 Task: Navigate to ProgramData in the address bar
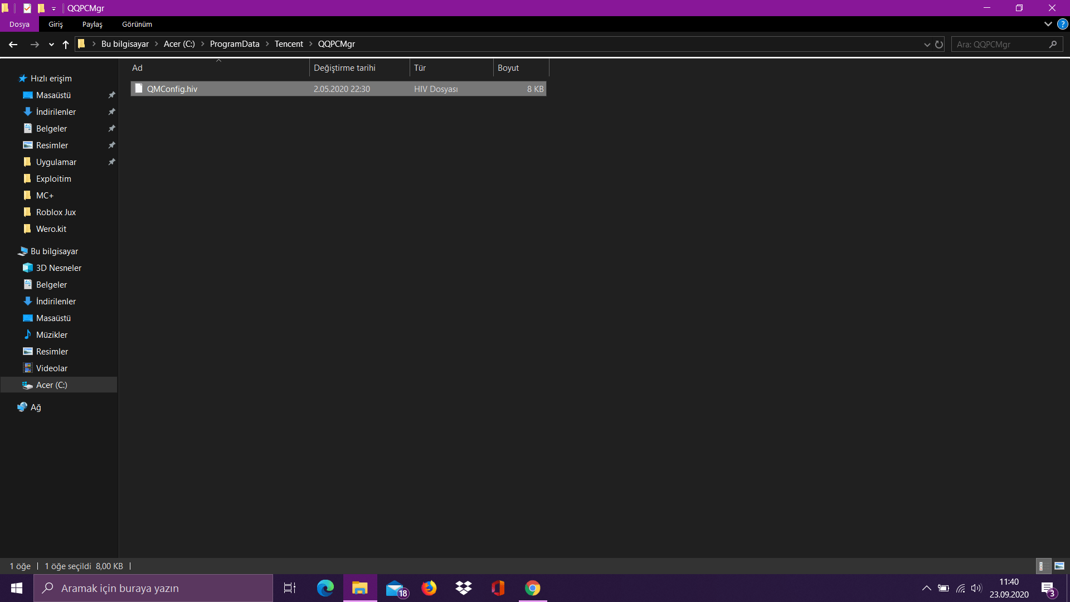(235, 44)
